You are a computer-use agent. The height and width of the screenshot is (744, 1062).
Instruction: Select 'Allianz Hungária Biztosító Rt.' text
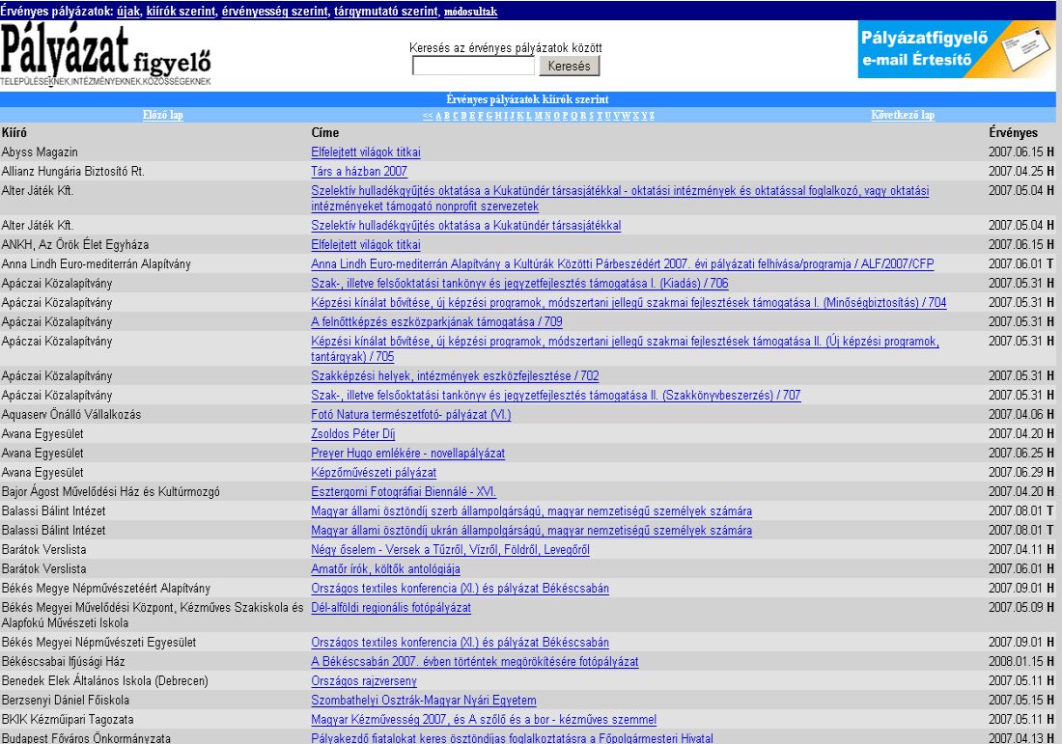tap(73, 171)
